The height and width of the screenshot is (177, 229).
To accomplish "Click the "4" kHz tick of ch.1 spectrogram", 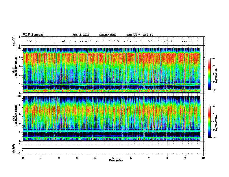I will [x=20, y=75].
